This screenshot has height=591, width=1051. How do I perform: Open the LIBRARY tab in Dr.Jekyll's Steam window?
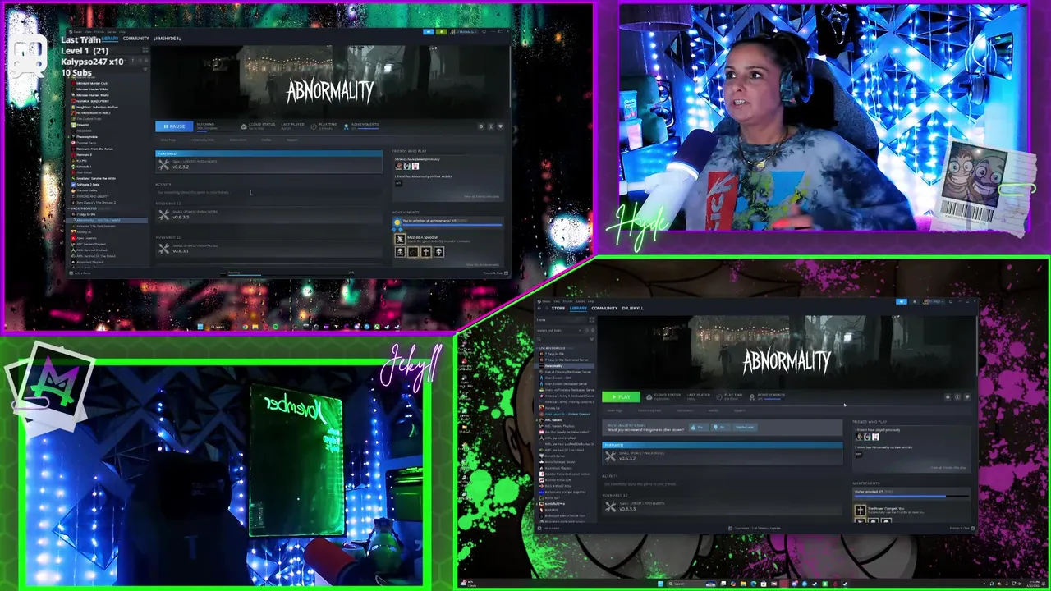pos(578,308)
